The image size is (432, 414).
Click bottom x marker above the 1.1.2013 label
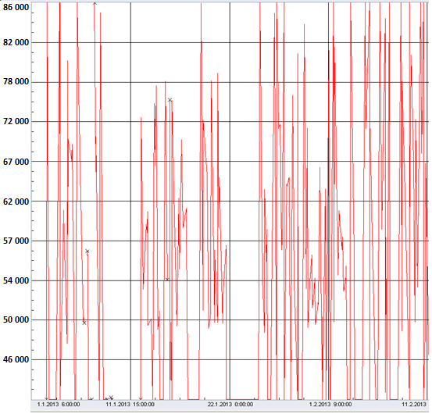click(47, 398)
